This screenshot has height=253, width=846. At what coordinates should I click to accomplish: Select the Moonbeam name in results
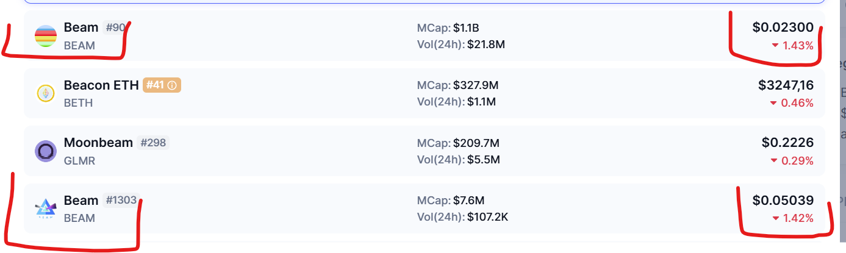coord(98,143)
